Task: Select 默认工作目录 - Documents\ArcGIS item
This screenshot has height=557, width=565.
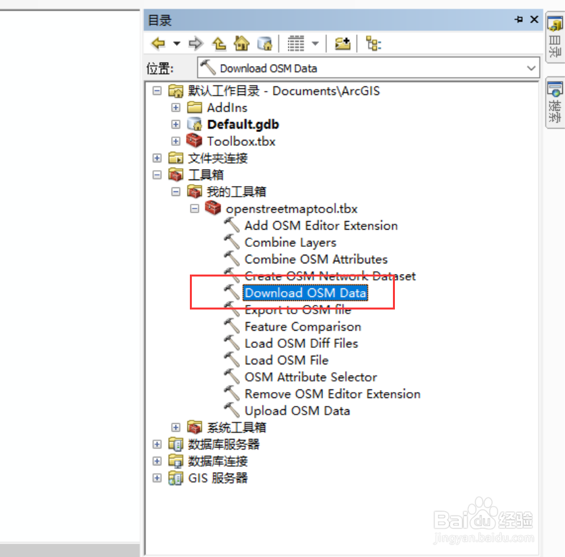Action: coord(284,91)
